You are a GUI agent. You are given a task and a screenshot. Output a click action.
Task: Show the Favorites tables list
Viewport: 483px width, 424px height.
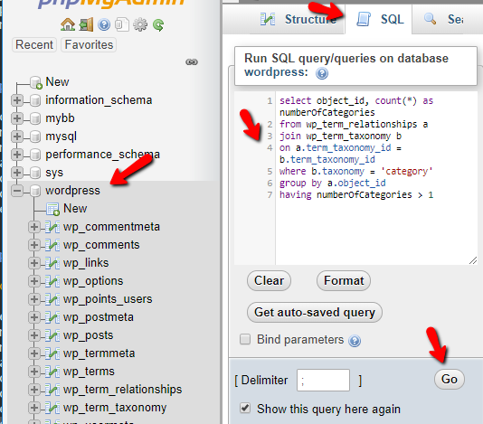tap(89, 45)
